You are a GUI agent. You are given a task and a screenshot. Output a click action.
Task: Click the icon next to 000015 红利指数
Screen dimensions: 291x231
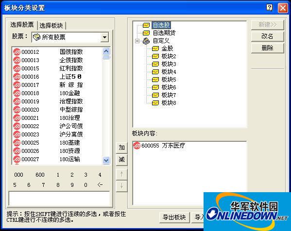coord(17,68)
